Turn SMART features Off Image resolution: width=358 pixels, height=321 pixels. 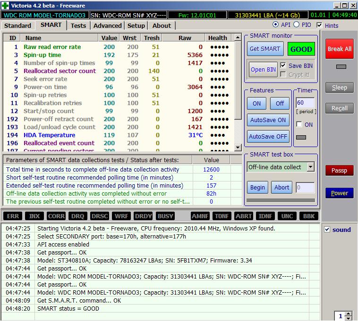(x=280, y=103)
